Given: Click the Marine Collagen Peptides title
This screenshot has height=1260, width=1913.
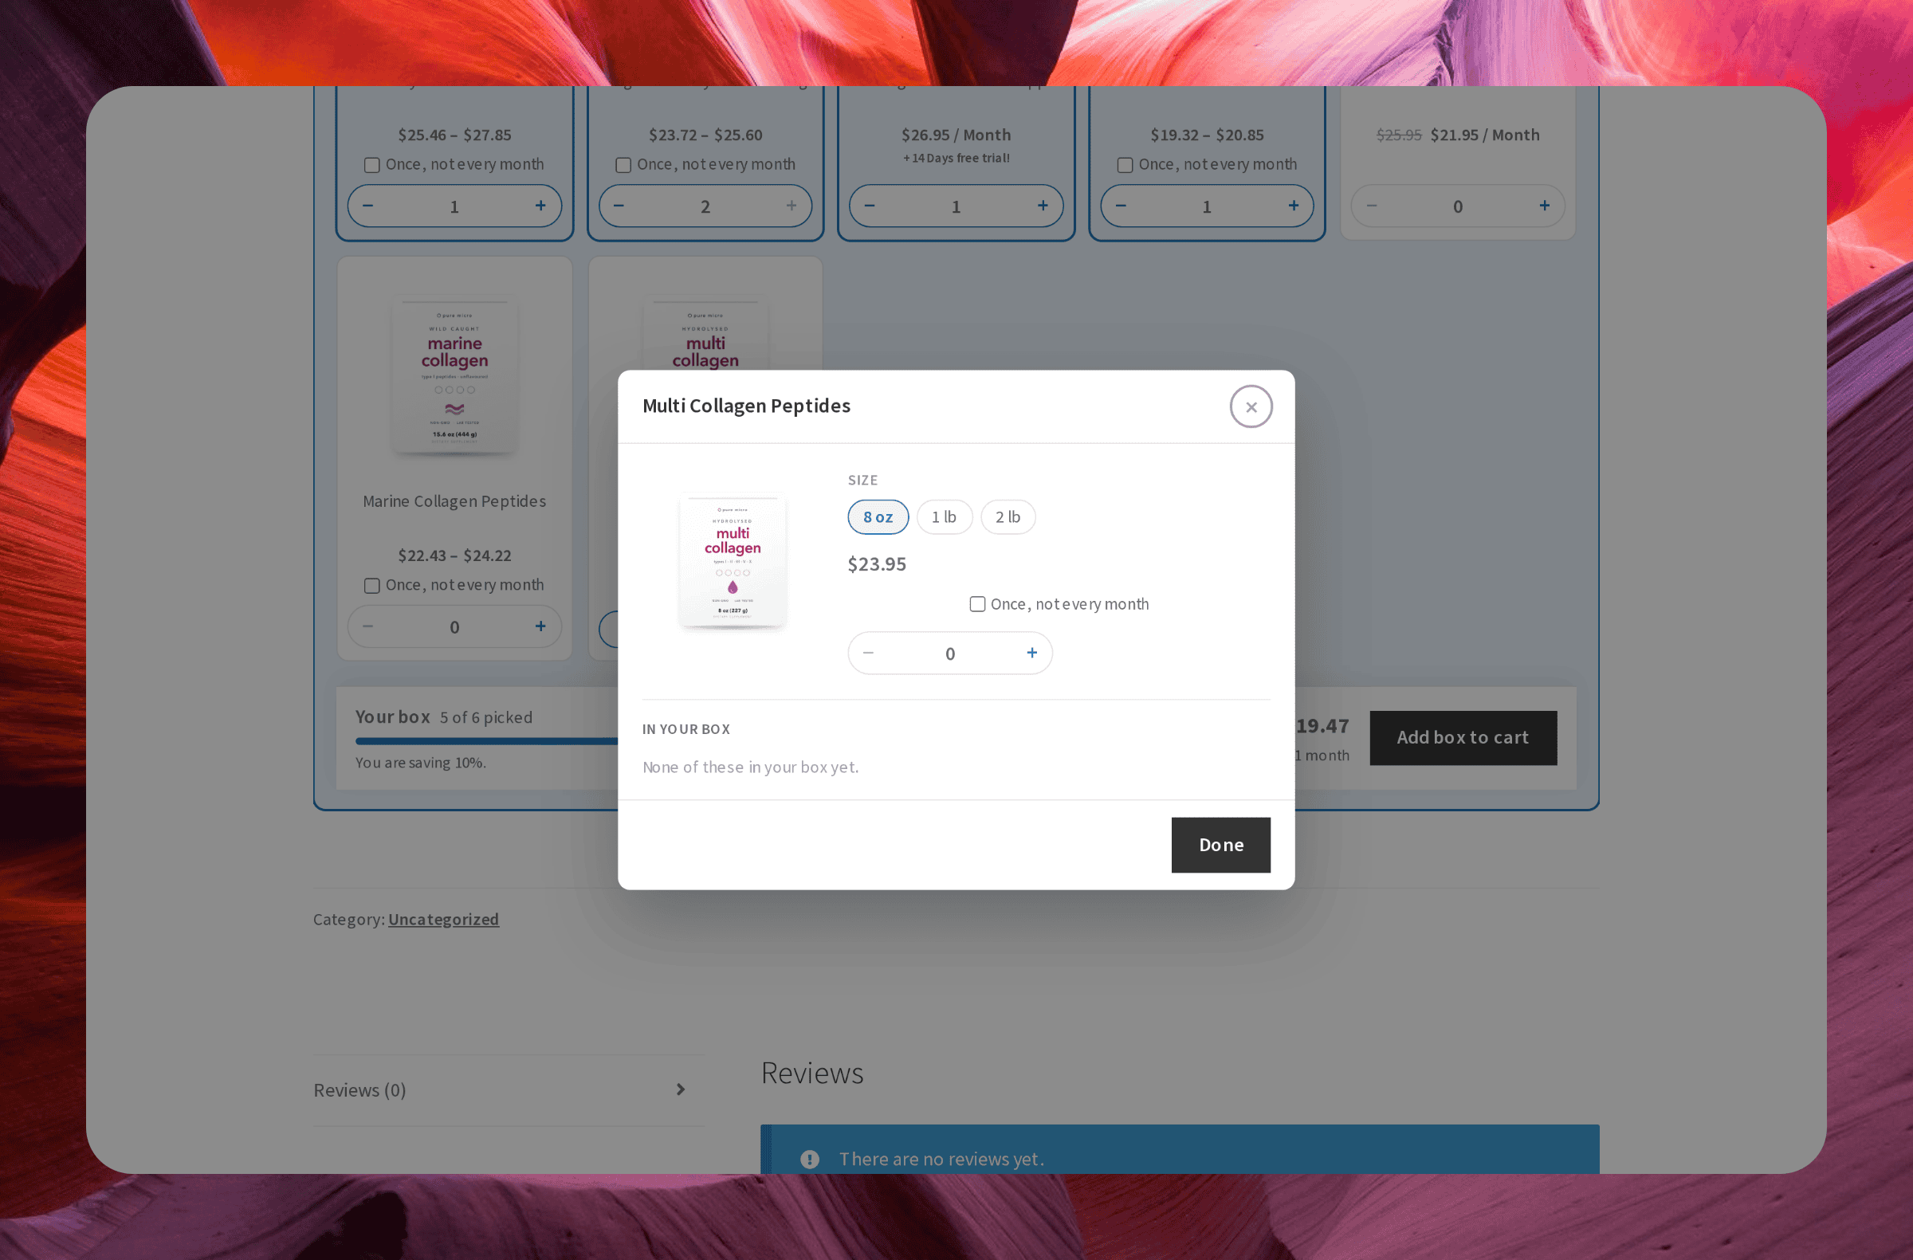Looking at the screenshot, I should point(454,501).
